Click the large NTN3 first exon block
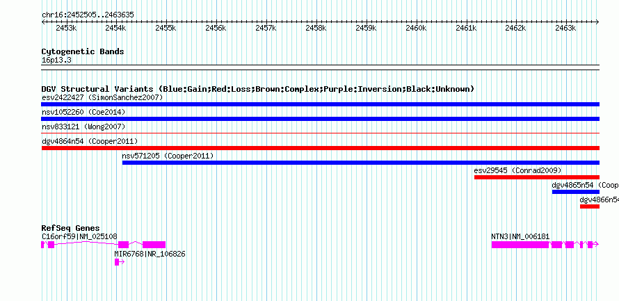 point(520,245)
